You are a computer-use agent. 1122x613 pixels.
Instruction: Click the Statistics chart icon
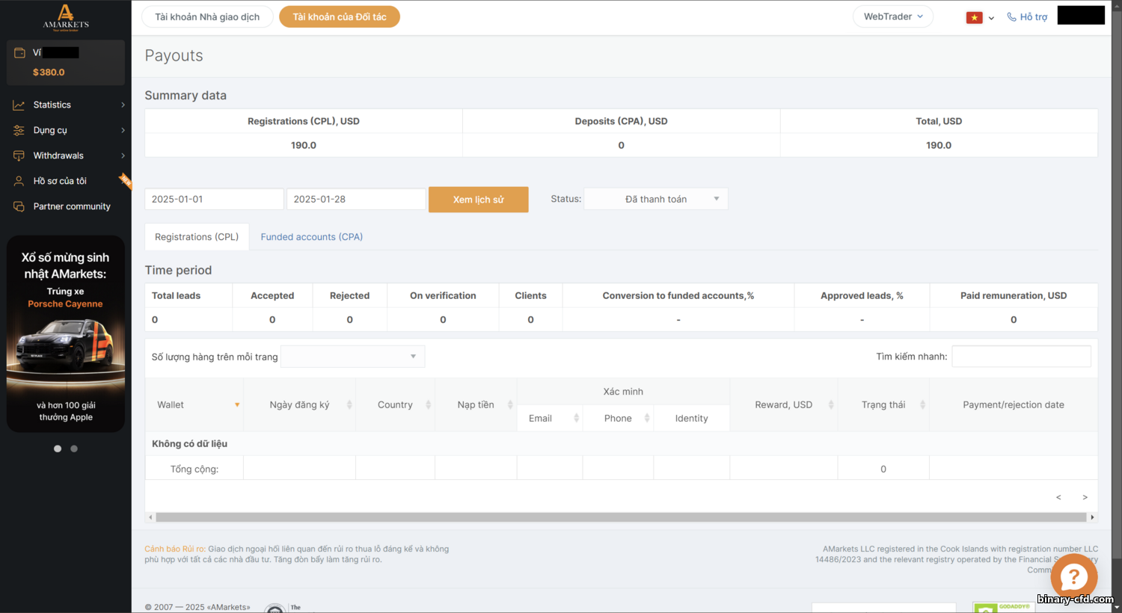click(x=19, y=105)
